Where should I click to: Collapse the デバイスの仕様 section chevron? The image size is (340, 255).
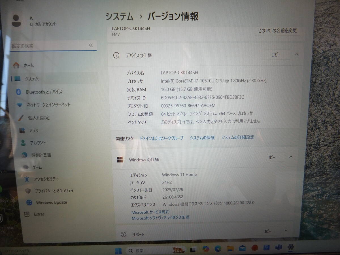297,54
